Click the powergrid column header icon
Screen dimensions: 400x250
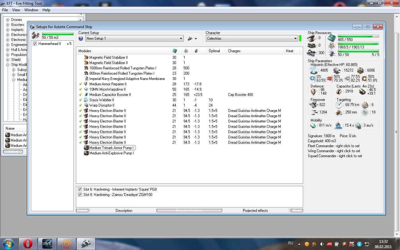186,51
